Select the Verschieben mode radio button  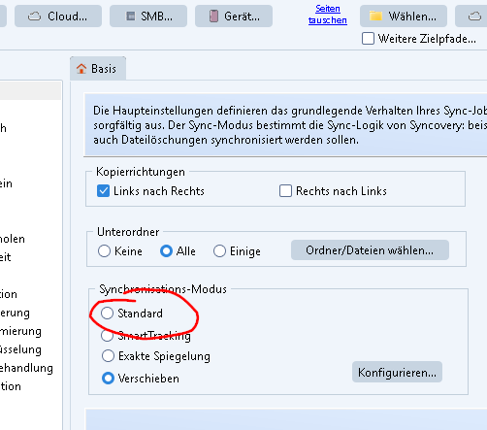(108, 379)
